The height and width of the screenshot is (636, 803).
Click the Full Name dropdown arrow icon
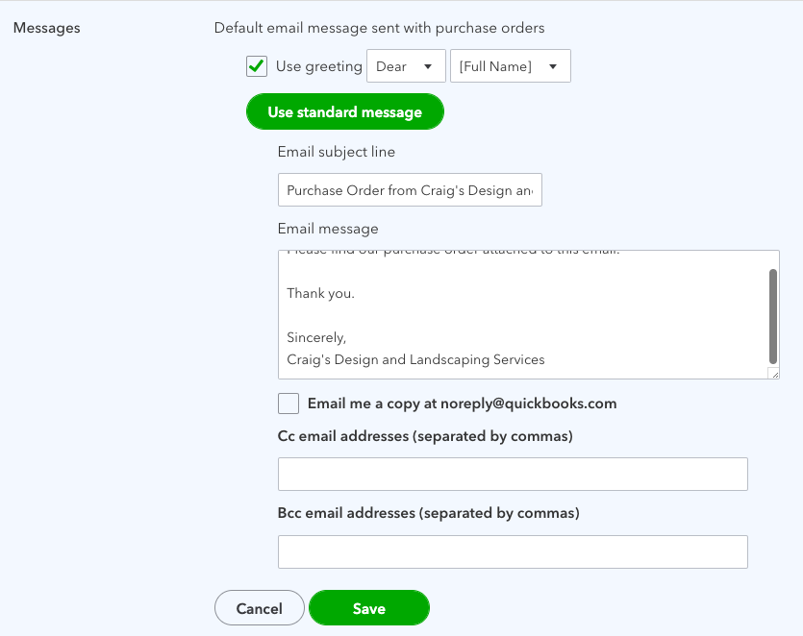553,67
